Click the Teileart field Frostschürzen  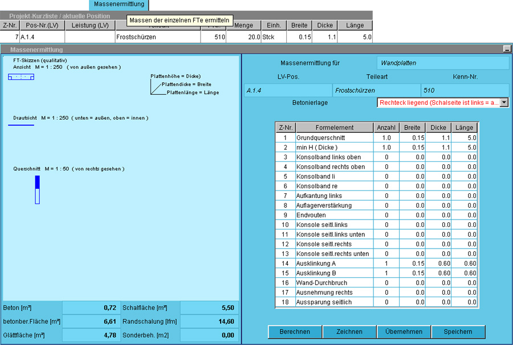coord(377,90)
